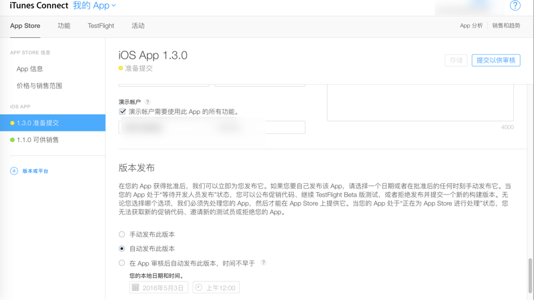
Task: Click the 版本发布 section heading
Action: coord(137,168)
